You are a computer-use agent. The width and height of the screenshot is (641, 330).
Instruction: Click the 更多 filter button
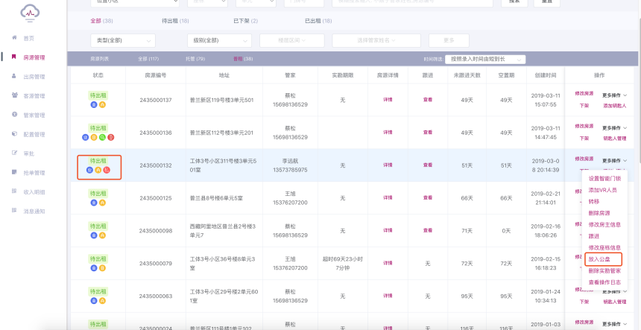449,40
